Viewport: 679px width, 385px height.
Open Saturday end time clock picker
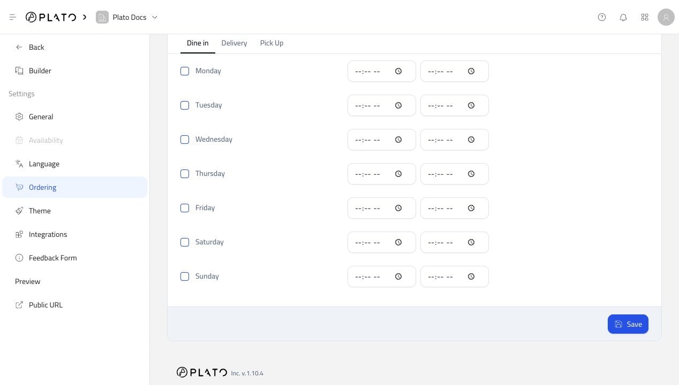(x=471, y=242)
